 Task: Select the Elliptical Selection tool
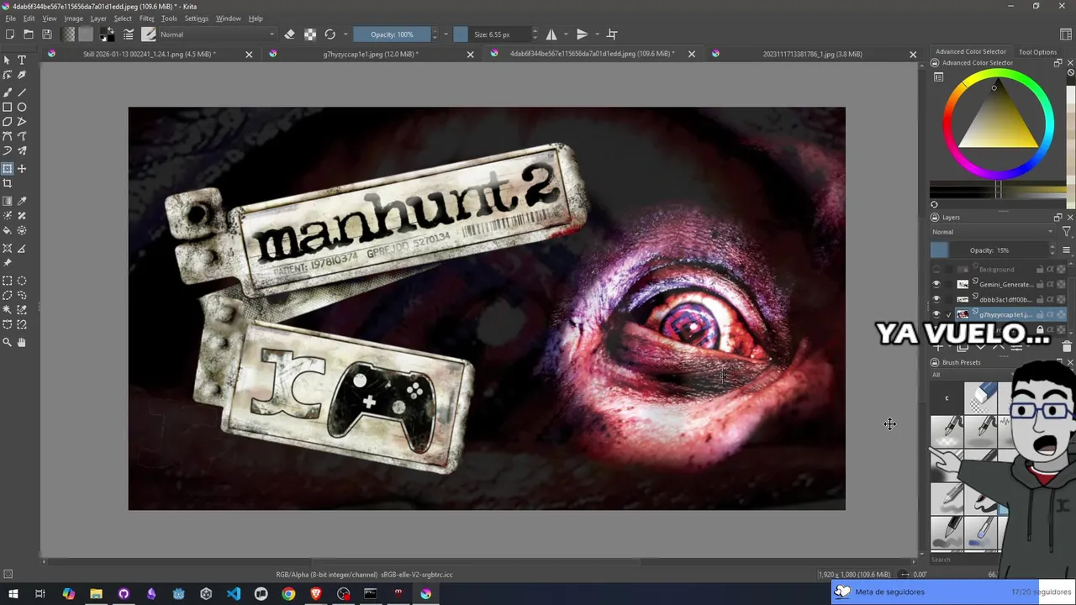point(22,281)
